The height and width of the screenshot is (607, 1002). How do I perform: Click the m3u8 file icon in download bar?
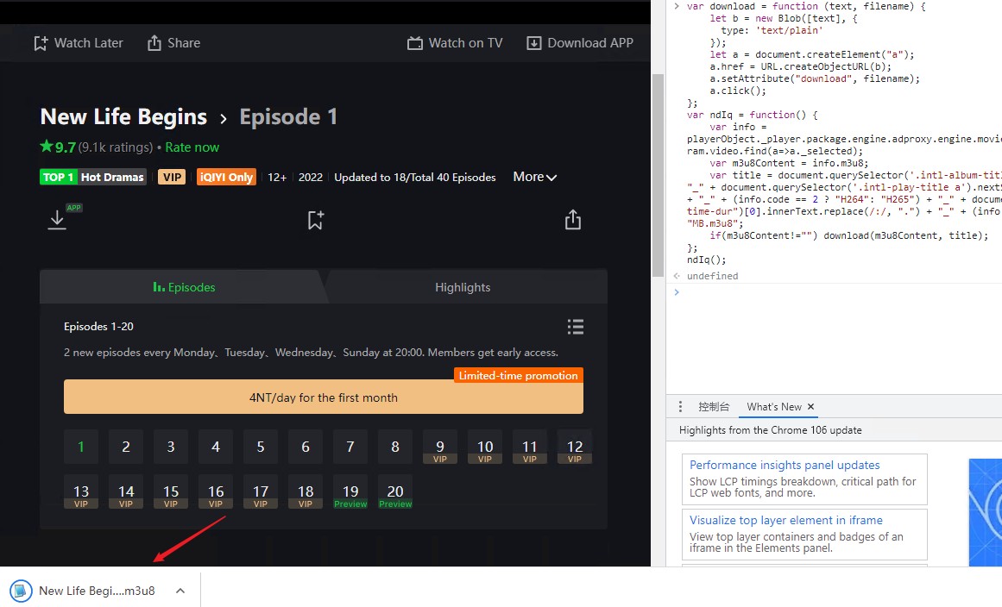(21, 591)
